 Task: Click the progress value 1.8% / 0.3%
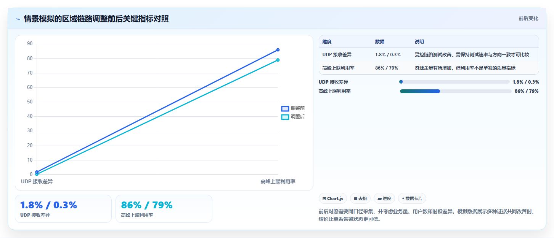pos(526,82)
